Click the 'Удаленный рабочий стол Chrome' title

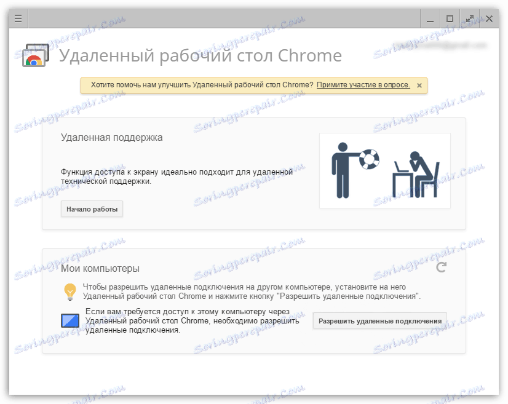pos(200,56)
